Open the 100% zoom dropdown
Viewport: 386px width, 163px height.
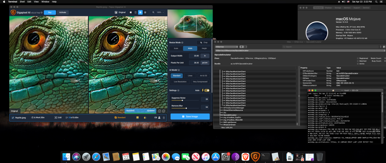tap(158, 12)
